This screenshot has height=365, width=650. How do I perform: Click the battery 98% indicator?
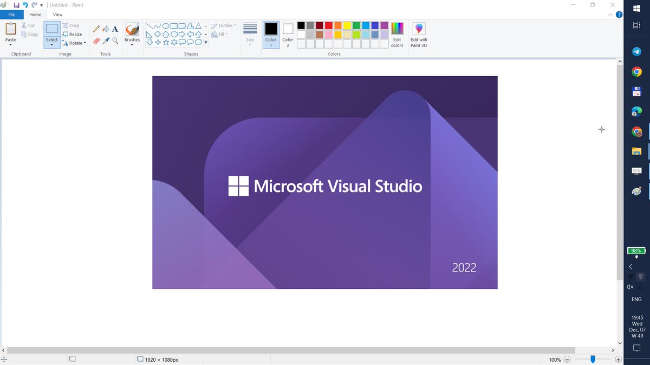click(x=636, y=251)
